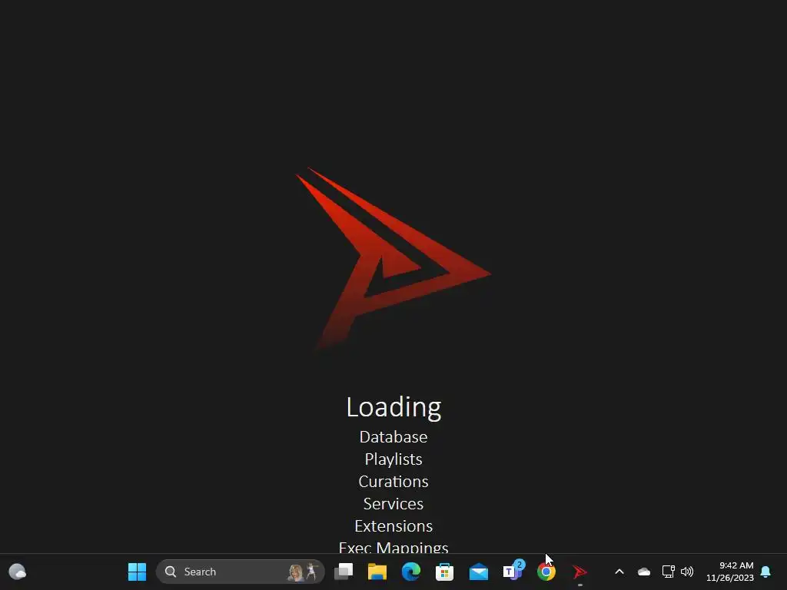Open network settings from the tray icon

pos(668,572)
